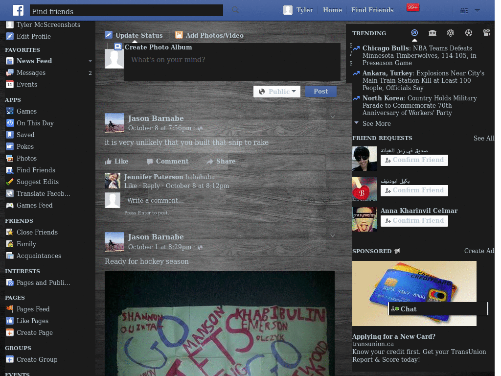The width and height of the screenshot is (501, 376).
Task: Open Like Pages in the sidebar
Action: coord(33,321)
